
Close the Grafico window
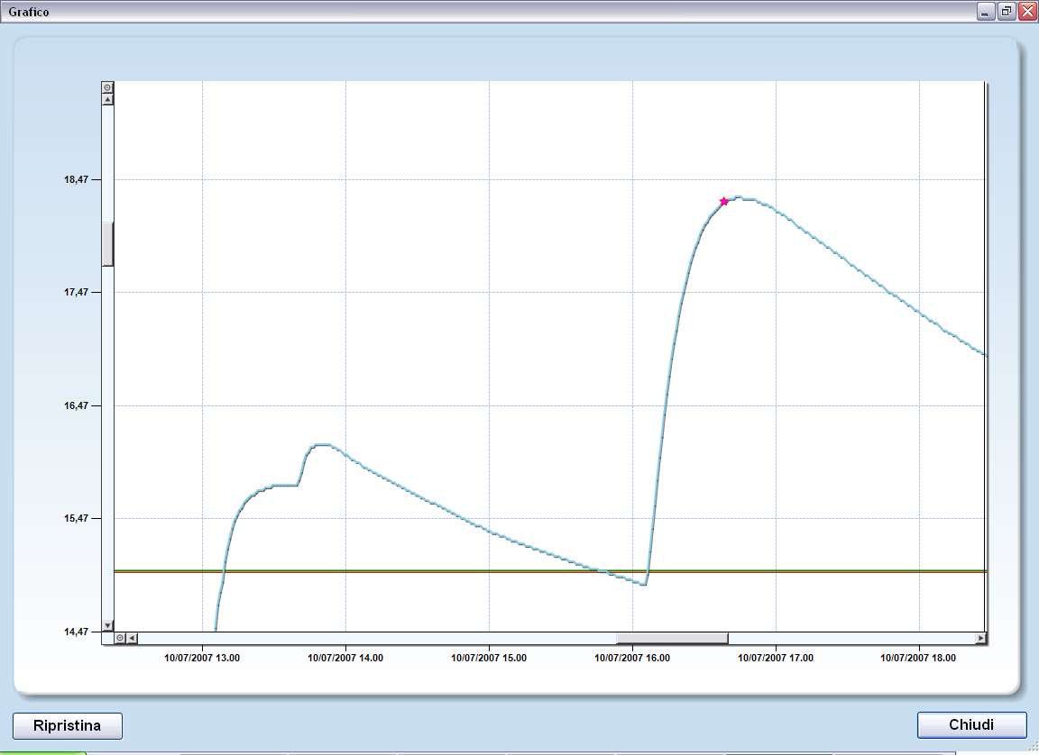[x=1027, y=11]
